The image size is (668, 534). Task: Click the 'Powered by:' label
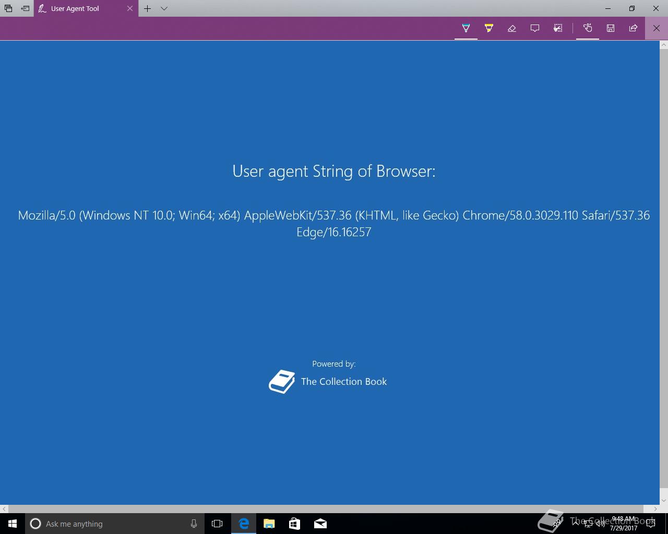pos(334,364)
